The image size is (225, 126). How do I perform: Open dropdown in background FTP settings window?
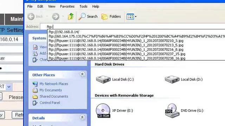[9, 87]
